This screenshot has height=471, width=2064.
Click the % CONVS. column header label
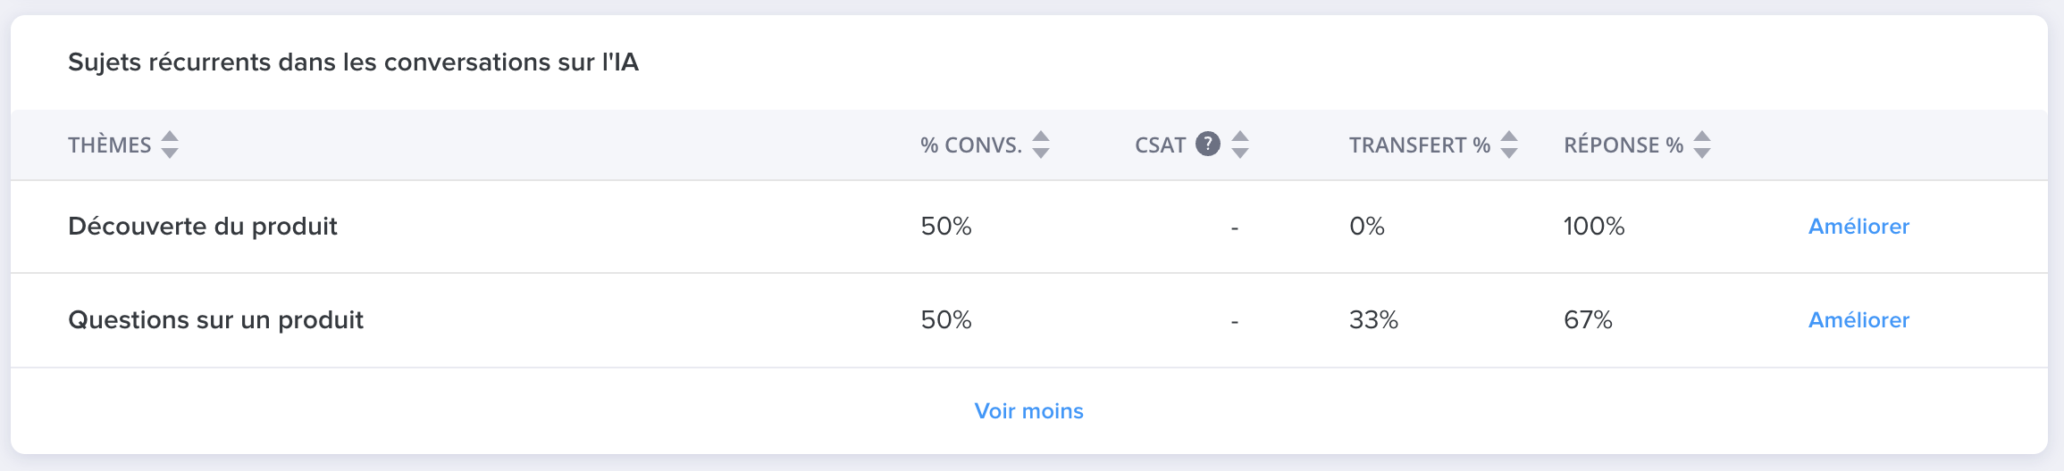pyautogui.click(x=971, y=145)
